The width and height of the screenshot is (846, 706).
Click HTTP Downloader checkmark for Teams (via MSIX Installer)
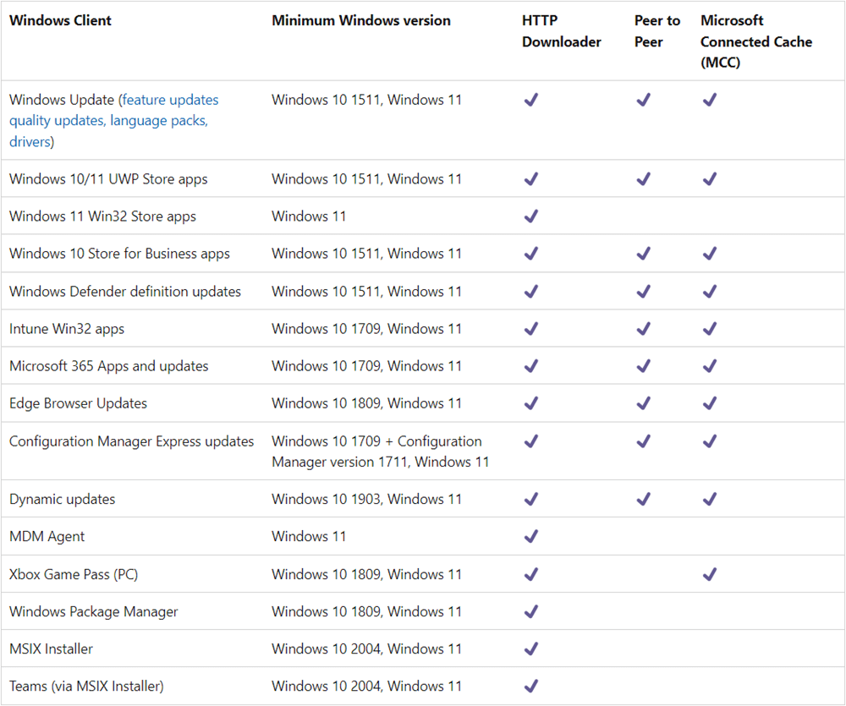[x=531, y=686]
